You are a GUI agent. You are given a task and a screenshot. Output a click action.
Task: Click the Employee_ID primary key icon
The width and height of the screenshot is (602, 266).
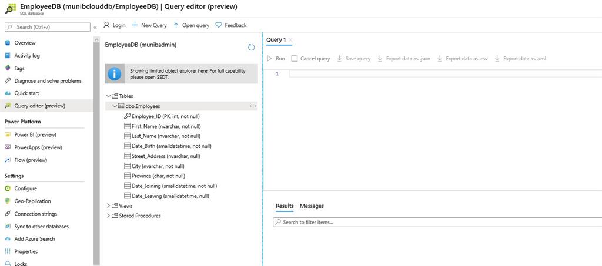(x=127, y=116)
